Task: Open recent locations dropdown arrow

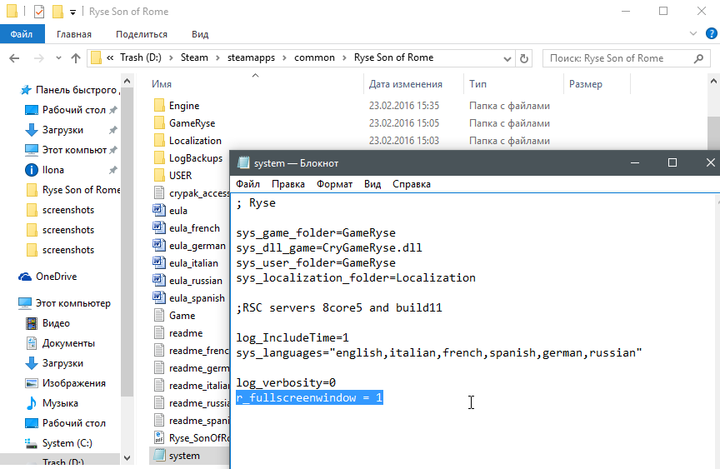Action: [58, 58]
